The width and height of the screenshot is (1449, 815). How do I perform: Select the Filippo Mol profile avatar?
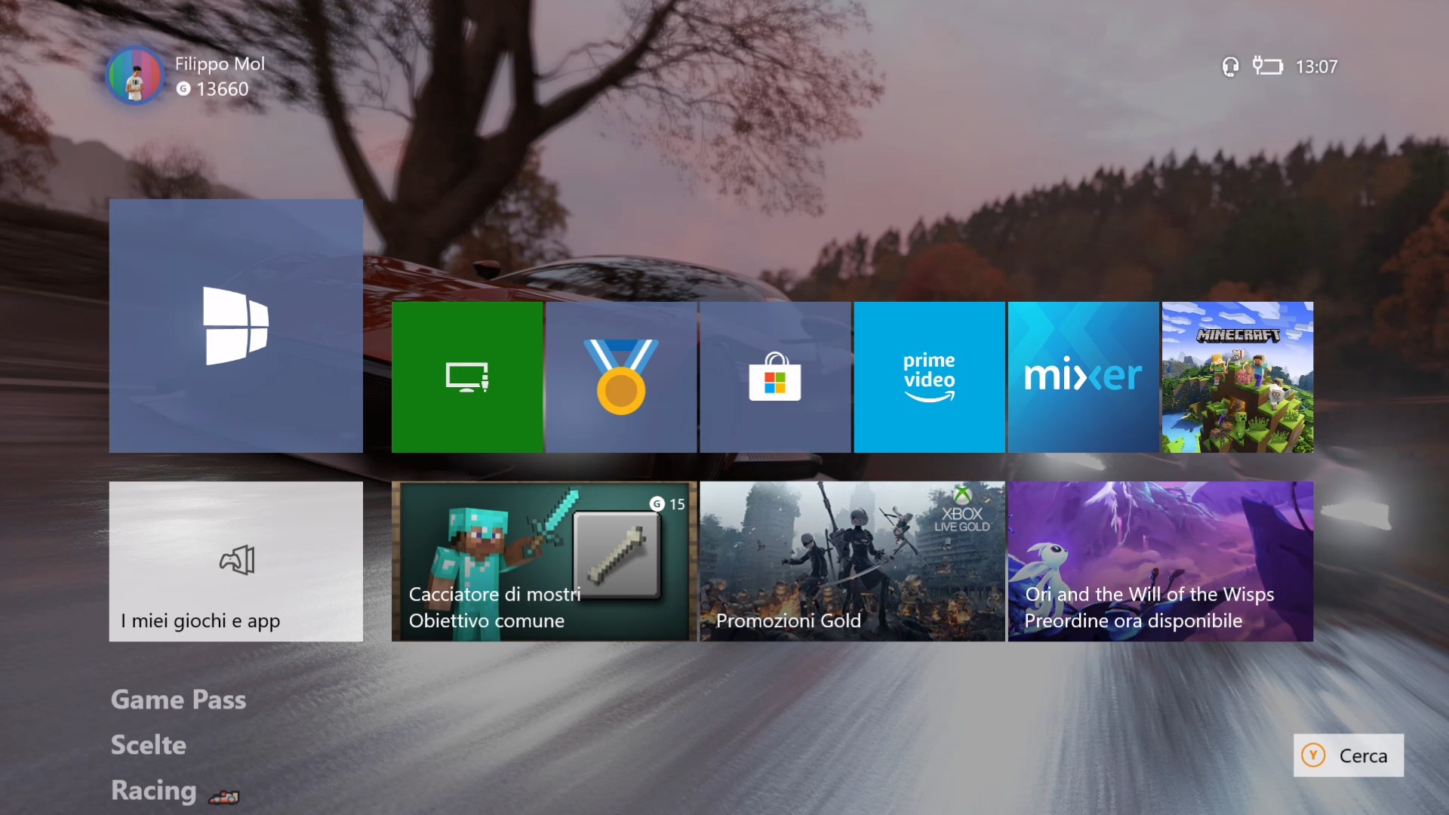(135, 75)
